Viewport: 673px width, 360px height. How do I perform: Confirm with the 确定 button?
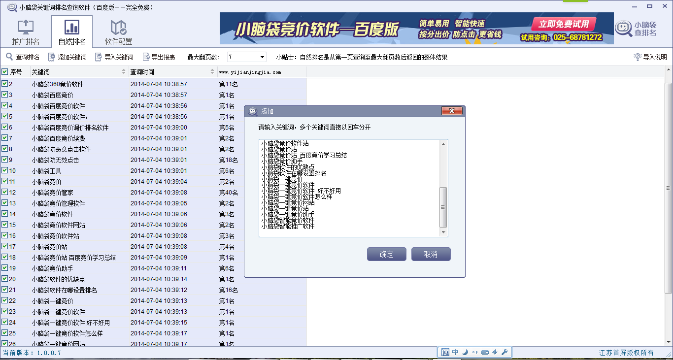(x=387, y=254)
